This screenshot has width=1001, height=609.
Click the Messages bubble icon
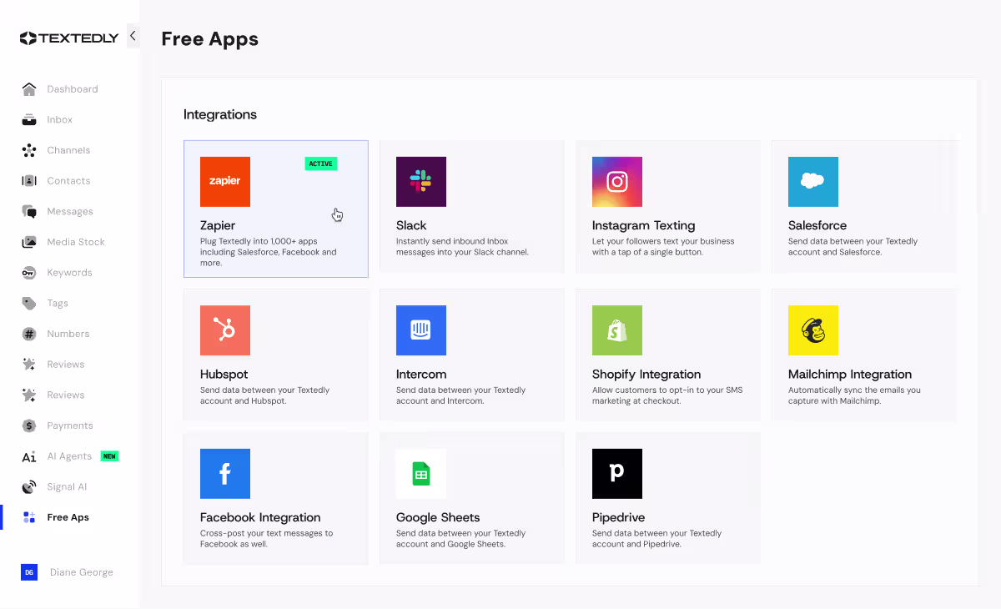click(x=29, y=211)
